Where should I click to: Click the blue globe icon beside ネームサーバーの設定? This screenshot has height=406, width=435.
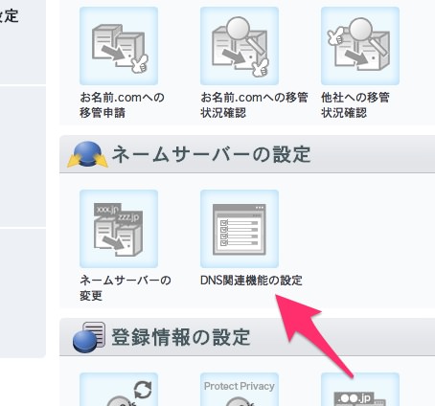[87, 154]
